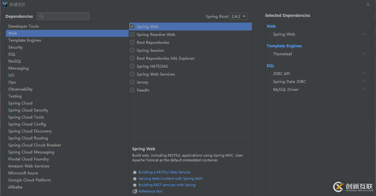Viewport: 376px width, 196px height.
Task: Click the SQL heading in Selected Dependencies
Action: [x=271, y=65]
